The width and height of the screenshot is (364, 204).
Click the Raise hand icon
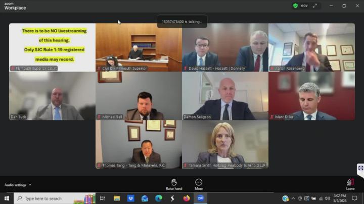click(174, 182)
